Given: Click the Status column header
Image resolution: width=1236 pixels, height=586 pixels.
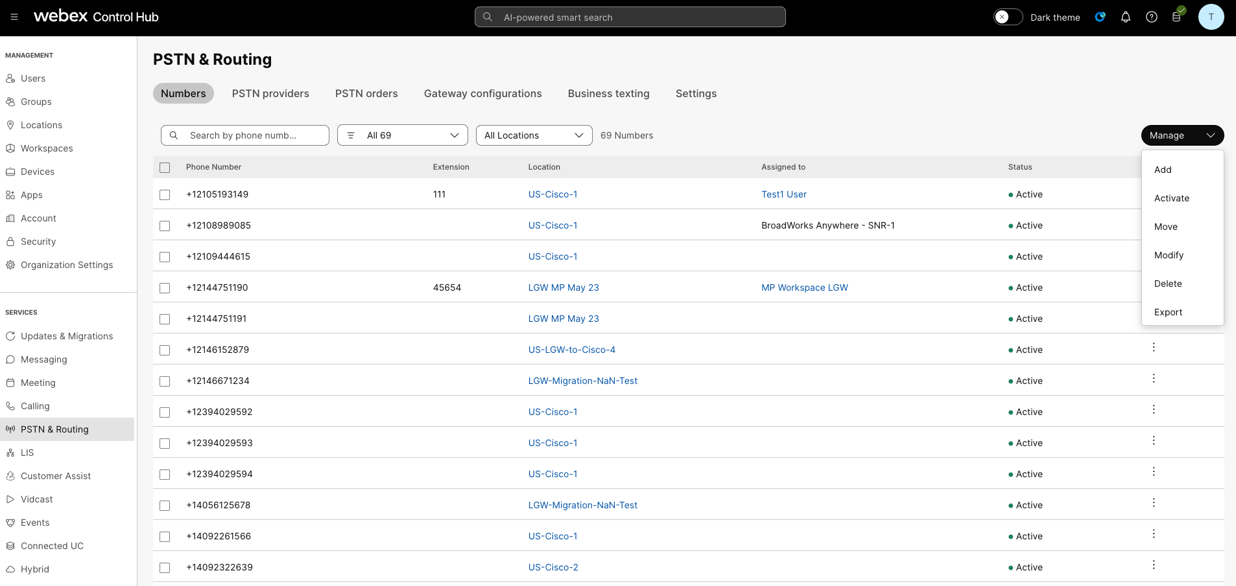Looking at the screenshot, I should [x=1020, y=167].
